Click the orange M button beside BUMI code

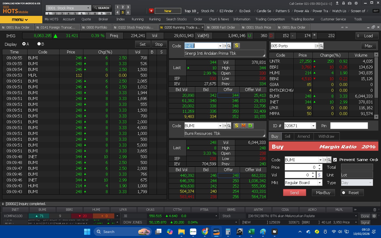pos(243,126)
